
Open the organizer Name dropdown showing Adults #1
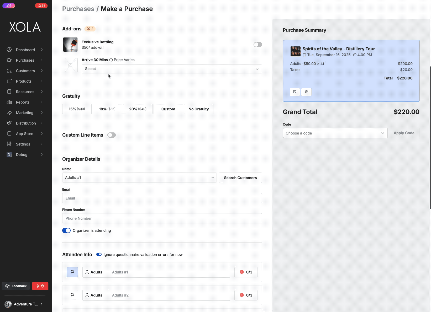coord(139,177)
